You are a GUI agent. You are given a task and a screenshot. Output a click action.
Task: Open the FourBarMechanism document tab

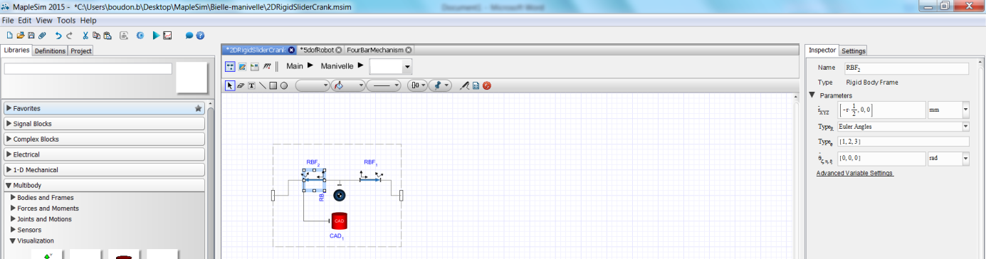click(x=374, y=50)
